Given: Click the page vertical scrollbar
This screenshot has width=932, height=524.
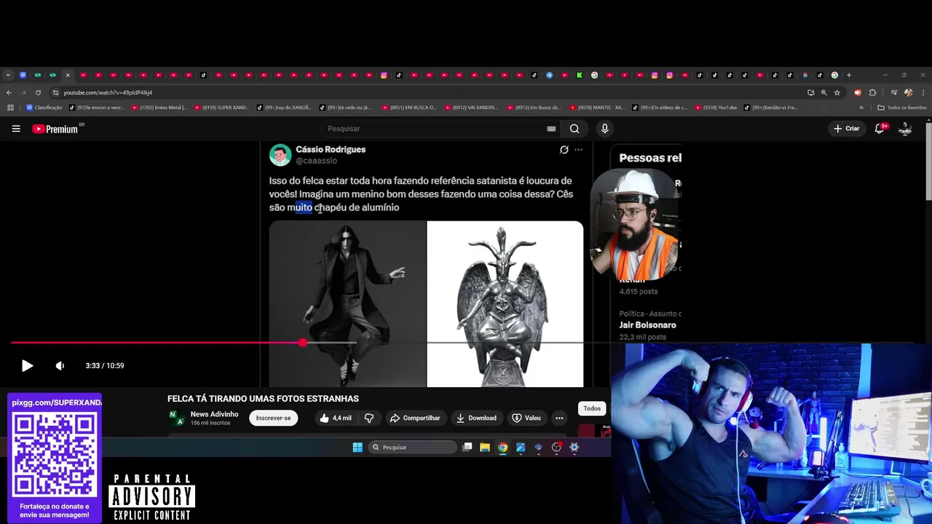Looking at the screenshot, I should (x=928, y=162).
